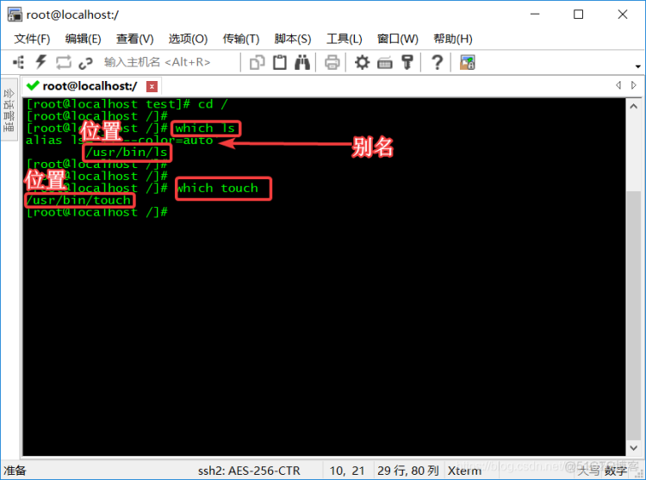Open the 文件(F) menu
This screenshot has height=480, width=646.
pos(32,39)
